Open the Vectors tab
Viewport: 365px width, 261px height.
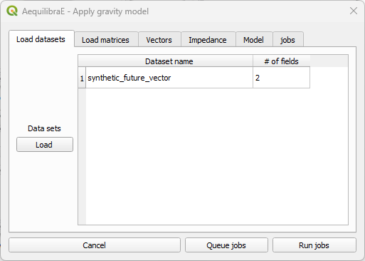click(159, 40)
